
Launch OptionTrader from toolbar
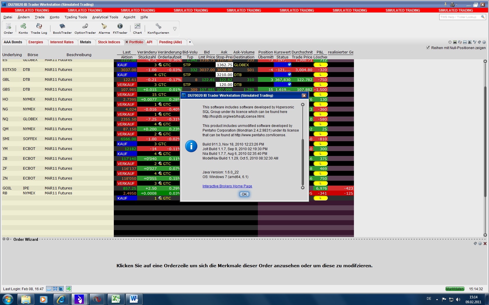(85, 28)
